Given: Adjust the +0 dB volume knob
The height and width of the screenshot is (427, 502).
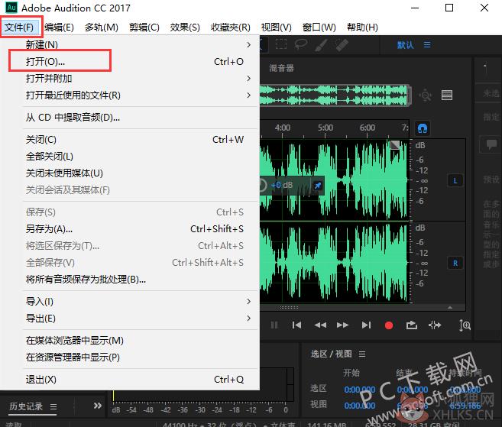Looking at the screenshot, I should tap(262, 185).
